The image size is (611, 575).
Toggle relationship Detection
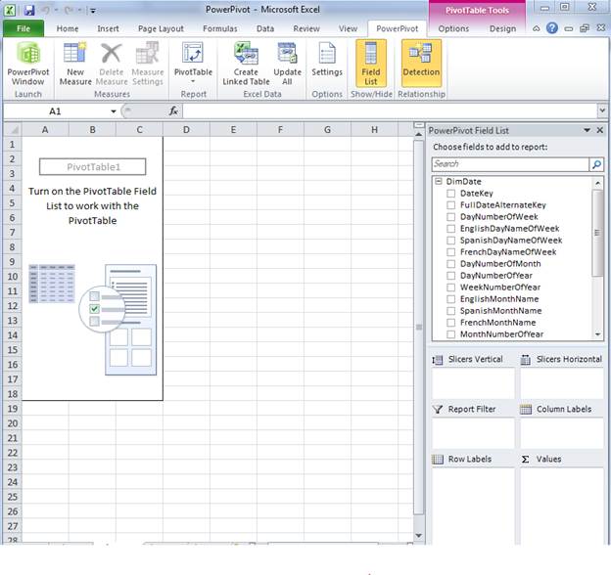tap(421, 64)
